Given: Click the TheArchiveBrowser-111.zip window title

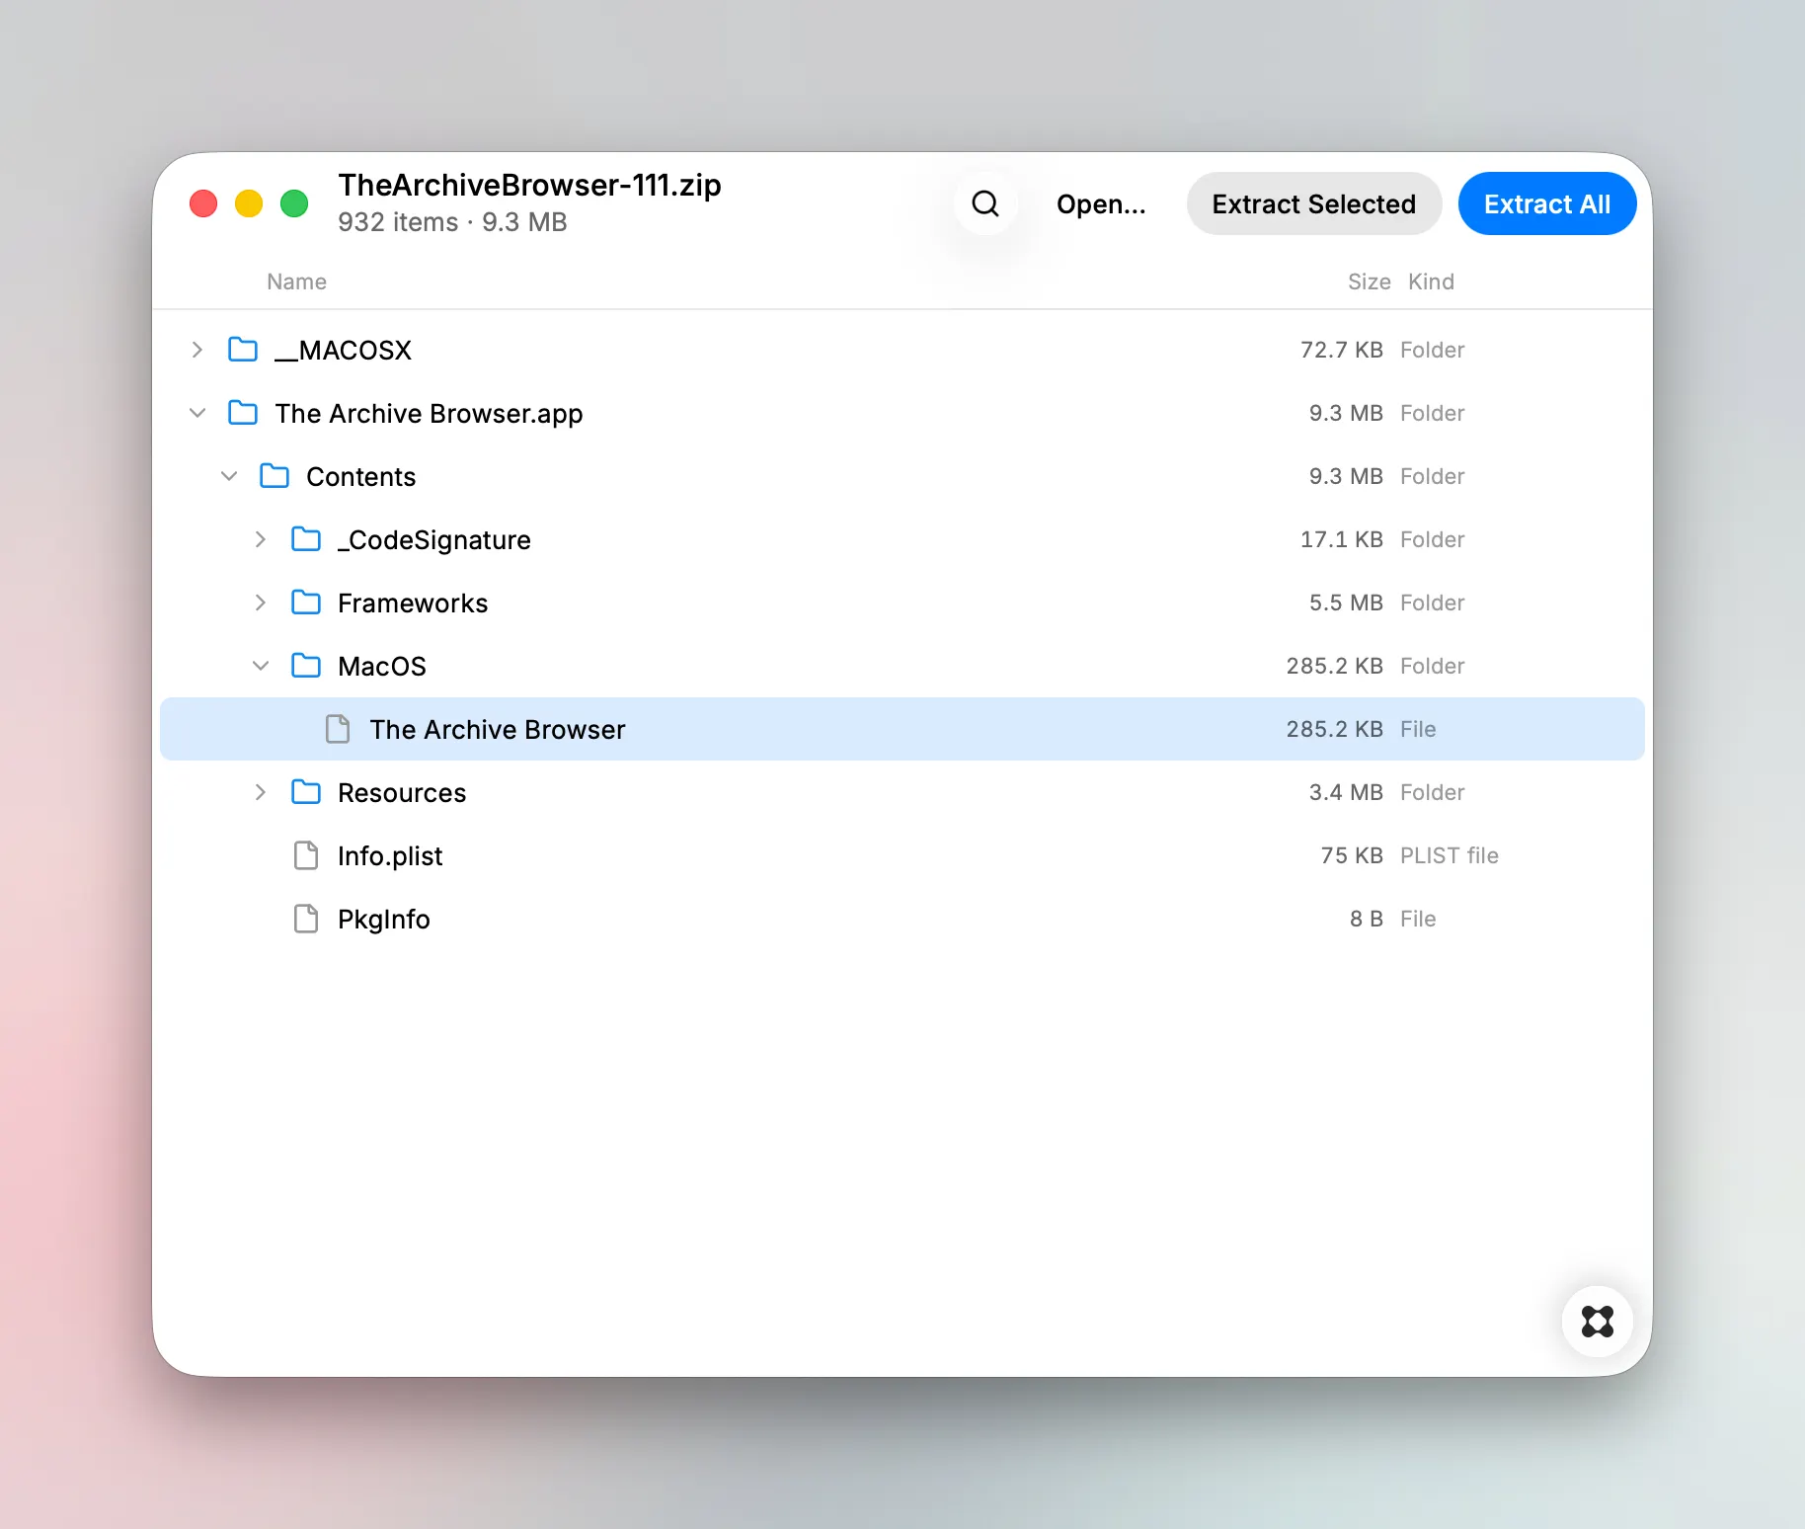Looking at the screenshot, I should (529, 185).
